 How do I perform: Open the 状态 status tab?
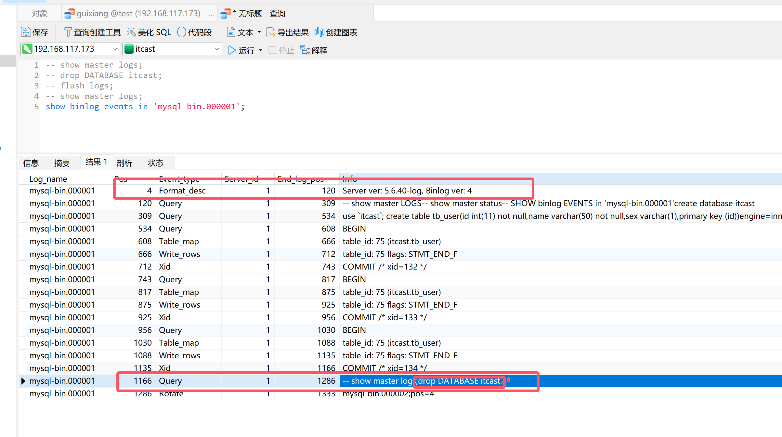[x=156, y=163]
